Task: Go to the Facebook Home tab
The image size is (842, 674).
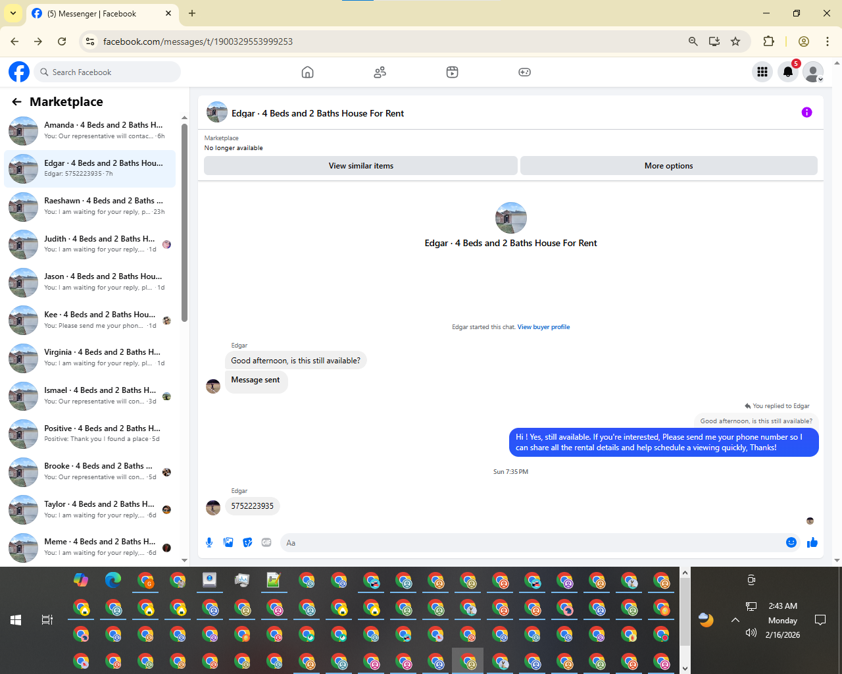Action: (x=307, y=72)
